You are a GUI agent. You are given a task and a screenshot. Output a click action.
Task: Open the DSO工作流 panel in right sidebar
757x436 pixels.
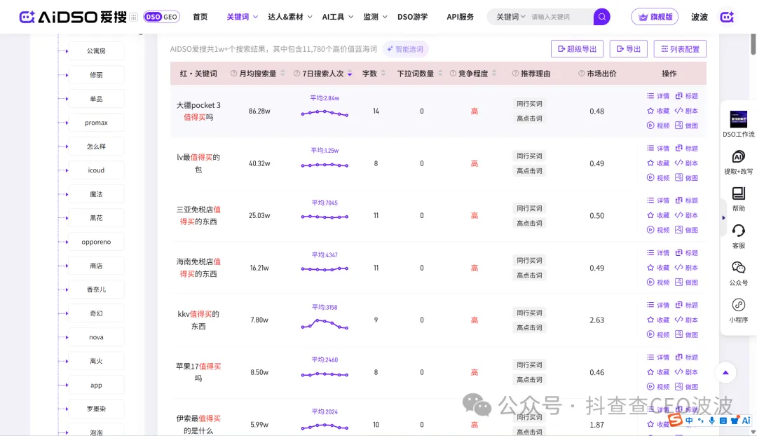coord(738,123)
